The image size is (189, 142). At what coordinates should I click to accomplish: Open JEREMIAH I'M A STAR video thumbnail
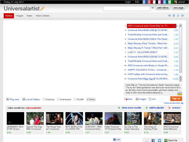tap(15, 118)
